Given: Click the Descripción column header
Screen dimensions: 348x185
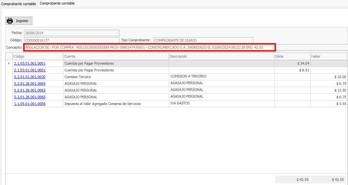Looking at the screenshot, I should (221, 56).
